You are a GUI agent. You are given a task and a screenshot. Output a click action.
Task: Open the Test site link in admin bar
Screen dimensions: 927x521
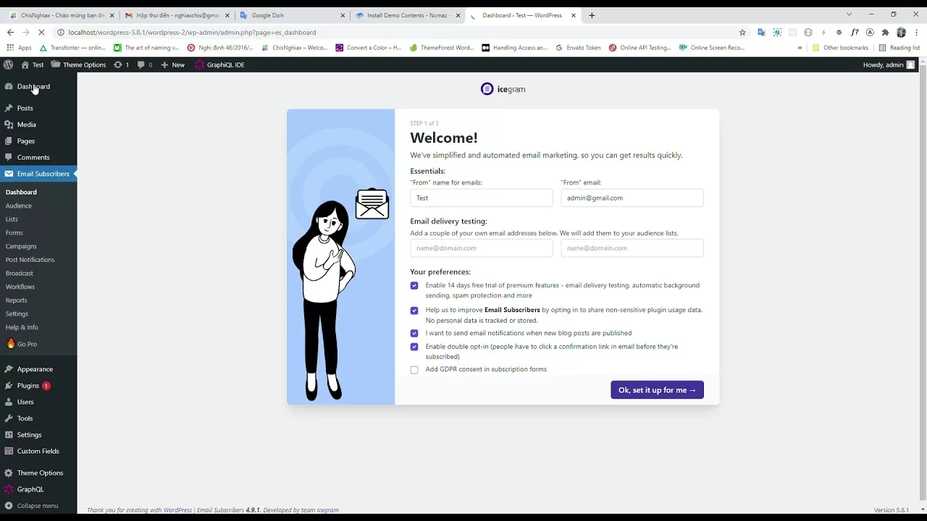point(32,64)
